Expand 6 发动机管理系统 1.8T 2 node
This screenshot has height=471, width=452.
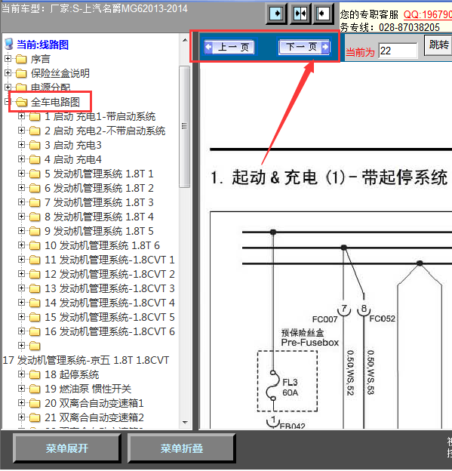click(x=21, y=187)
